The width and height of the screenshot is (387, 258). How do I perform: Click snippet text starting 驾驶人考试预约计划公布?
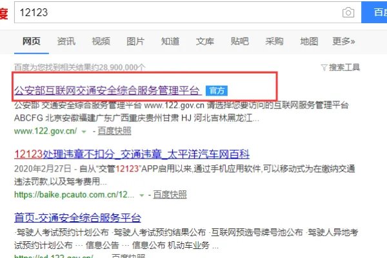click(x=186, y=239)
